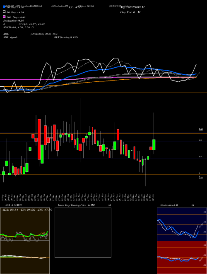Click the 'Stochastics & R' panel title
Screen dimensions: 207x274
point(169,205)
